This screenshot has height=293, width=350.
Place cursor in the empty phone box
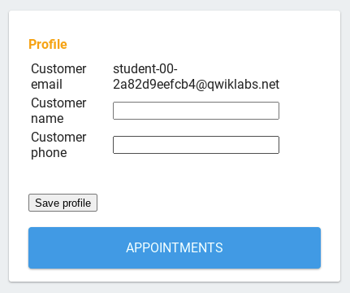196,145
